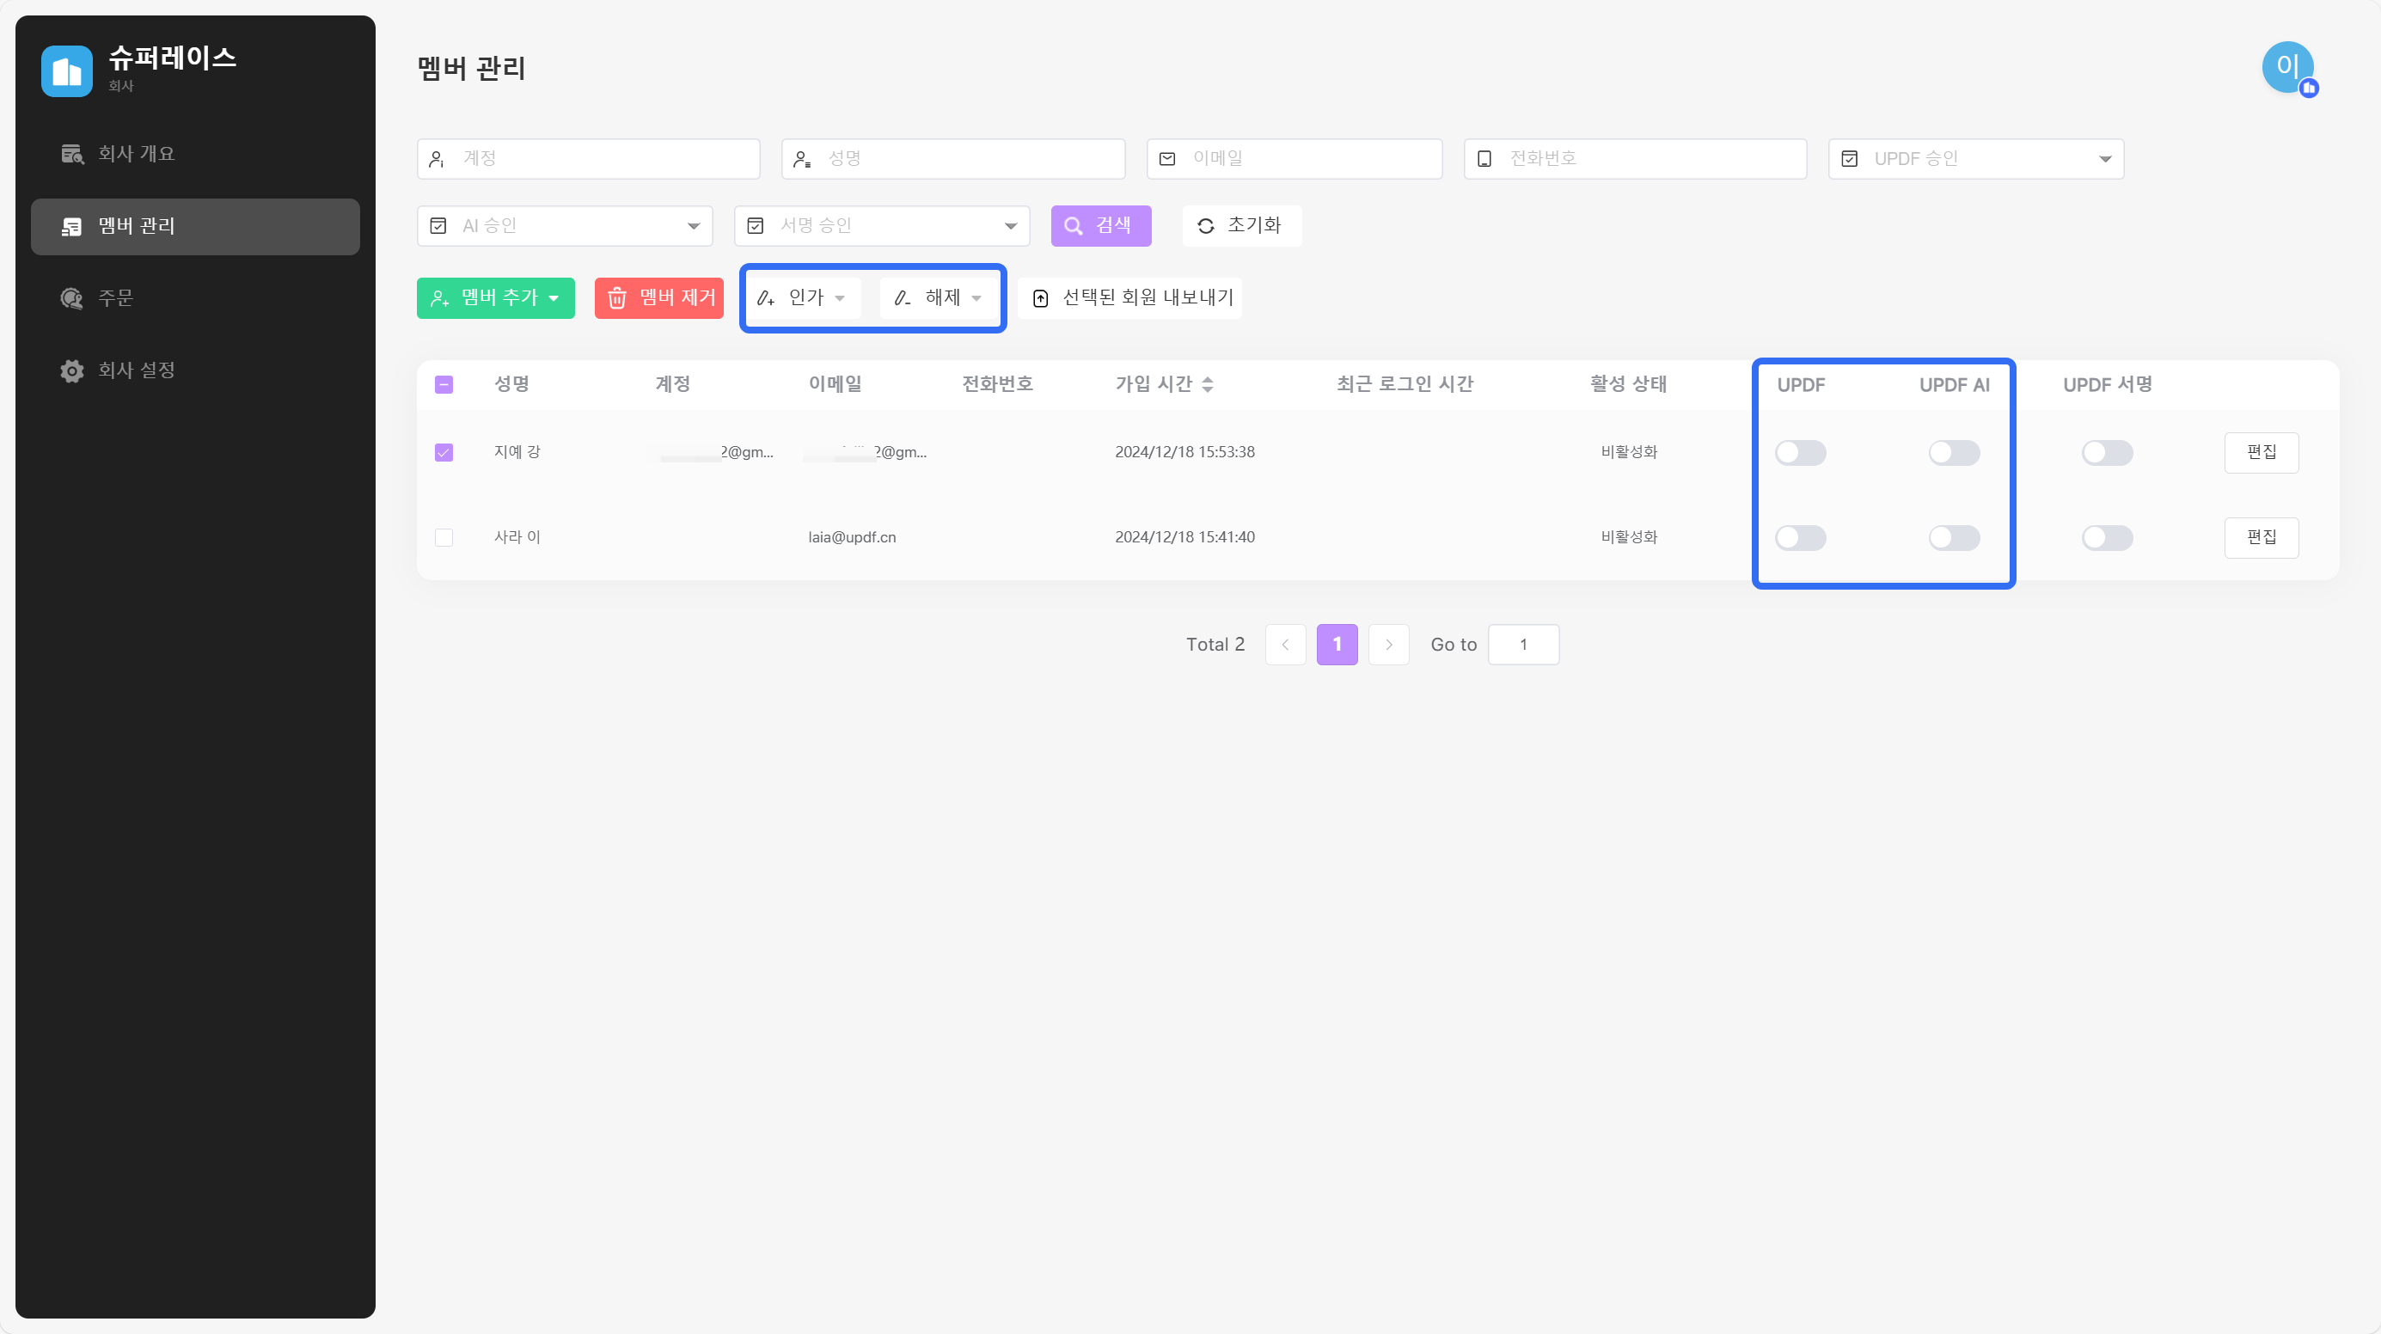Click the phone icon in 전화번호 field
2381x1334 pixels.
click(1484, 159)
